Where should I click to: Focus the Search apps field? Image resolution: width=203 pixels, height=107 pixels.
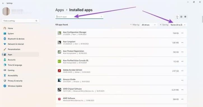click(x=79, y=17)
